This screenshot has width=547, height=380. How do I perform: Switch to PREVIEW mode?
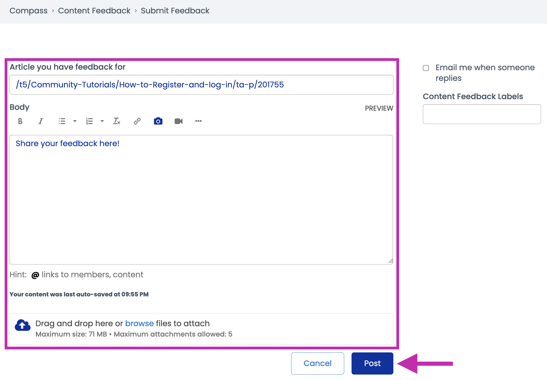pos(379,108)
